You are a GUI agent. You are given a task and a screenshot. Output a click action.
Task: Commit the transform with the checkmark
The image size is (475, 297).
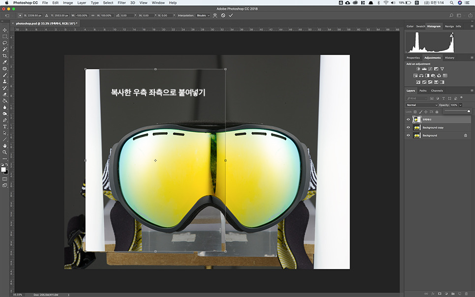coord(231,15)
